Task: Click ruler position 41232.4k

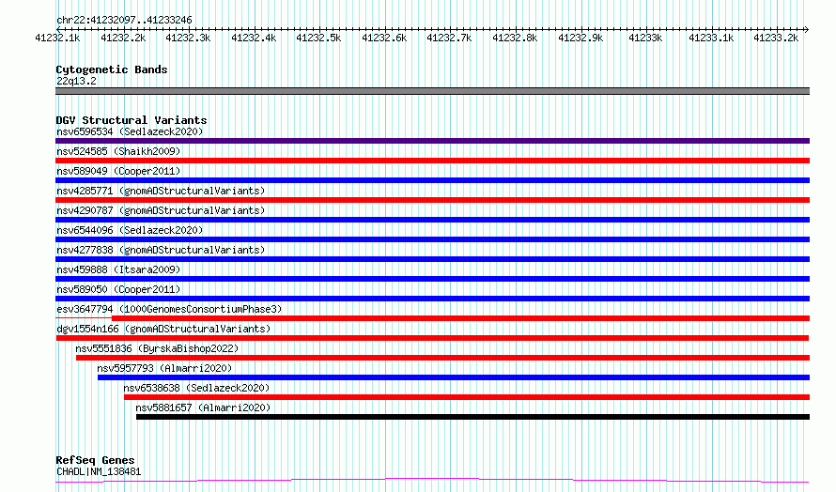Action: [254, 38]
